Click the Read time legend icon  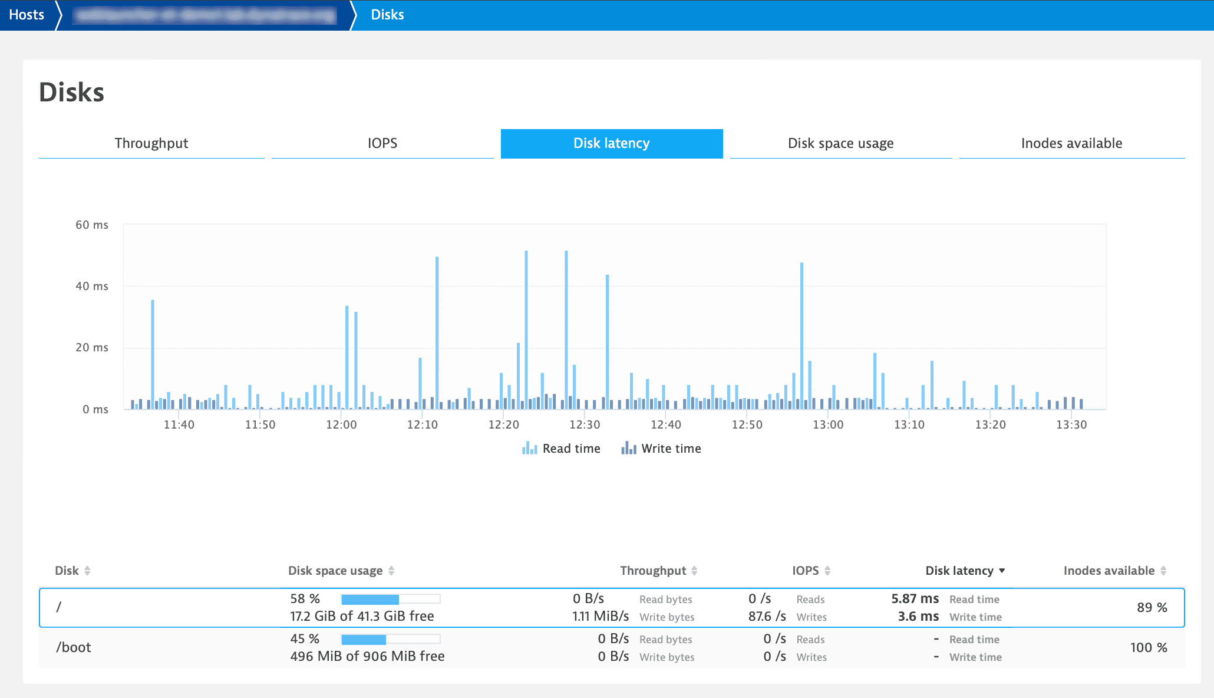[x=529, y=449]
